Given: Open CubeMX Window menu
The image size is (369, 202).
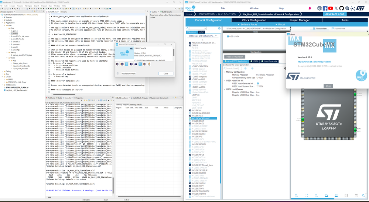Looking at the screenshot, I should 254,8.
